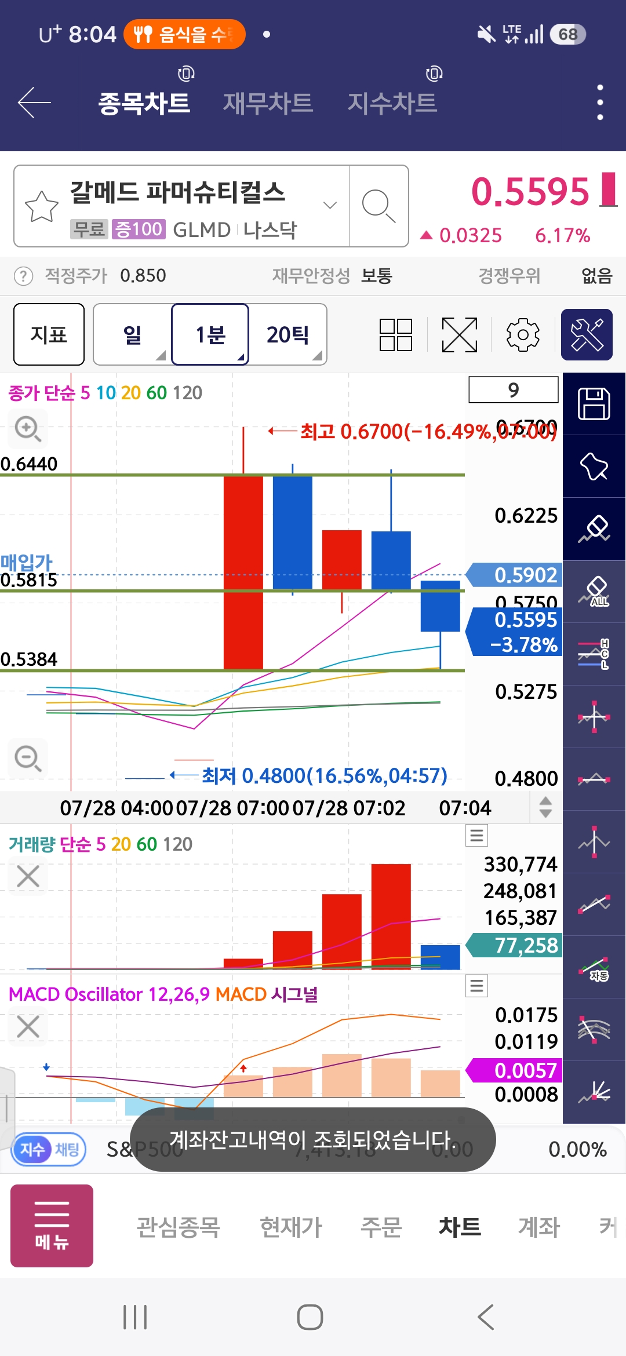Select the crosshair line tool
This screenshot has width=626, height=1356.
point(594,717)
